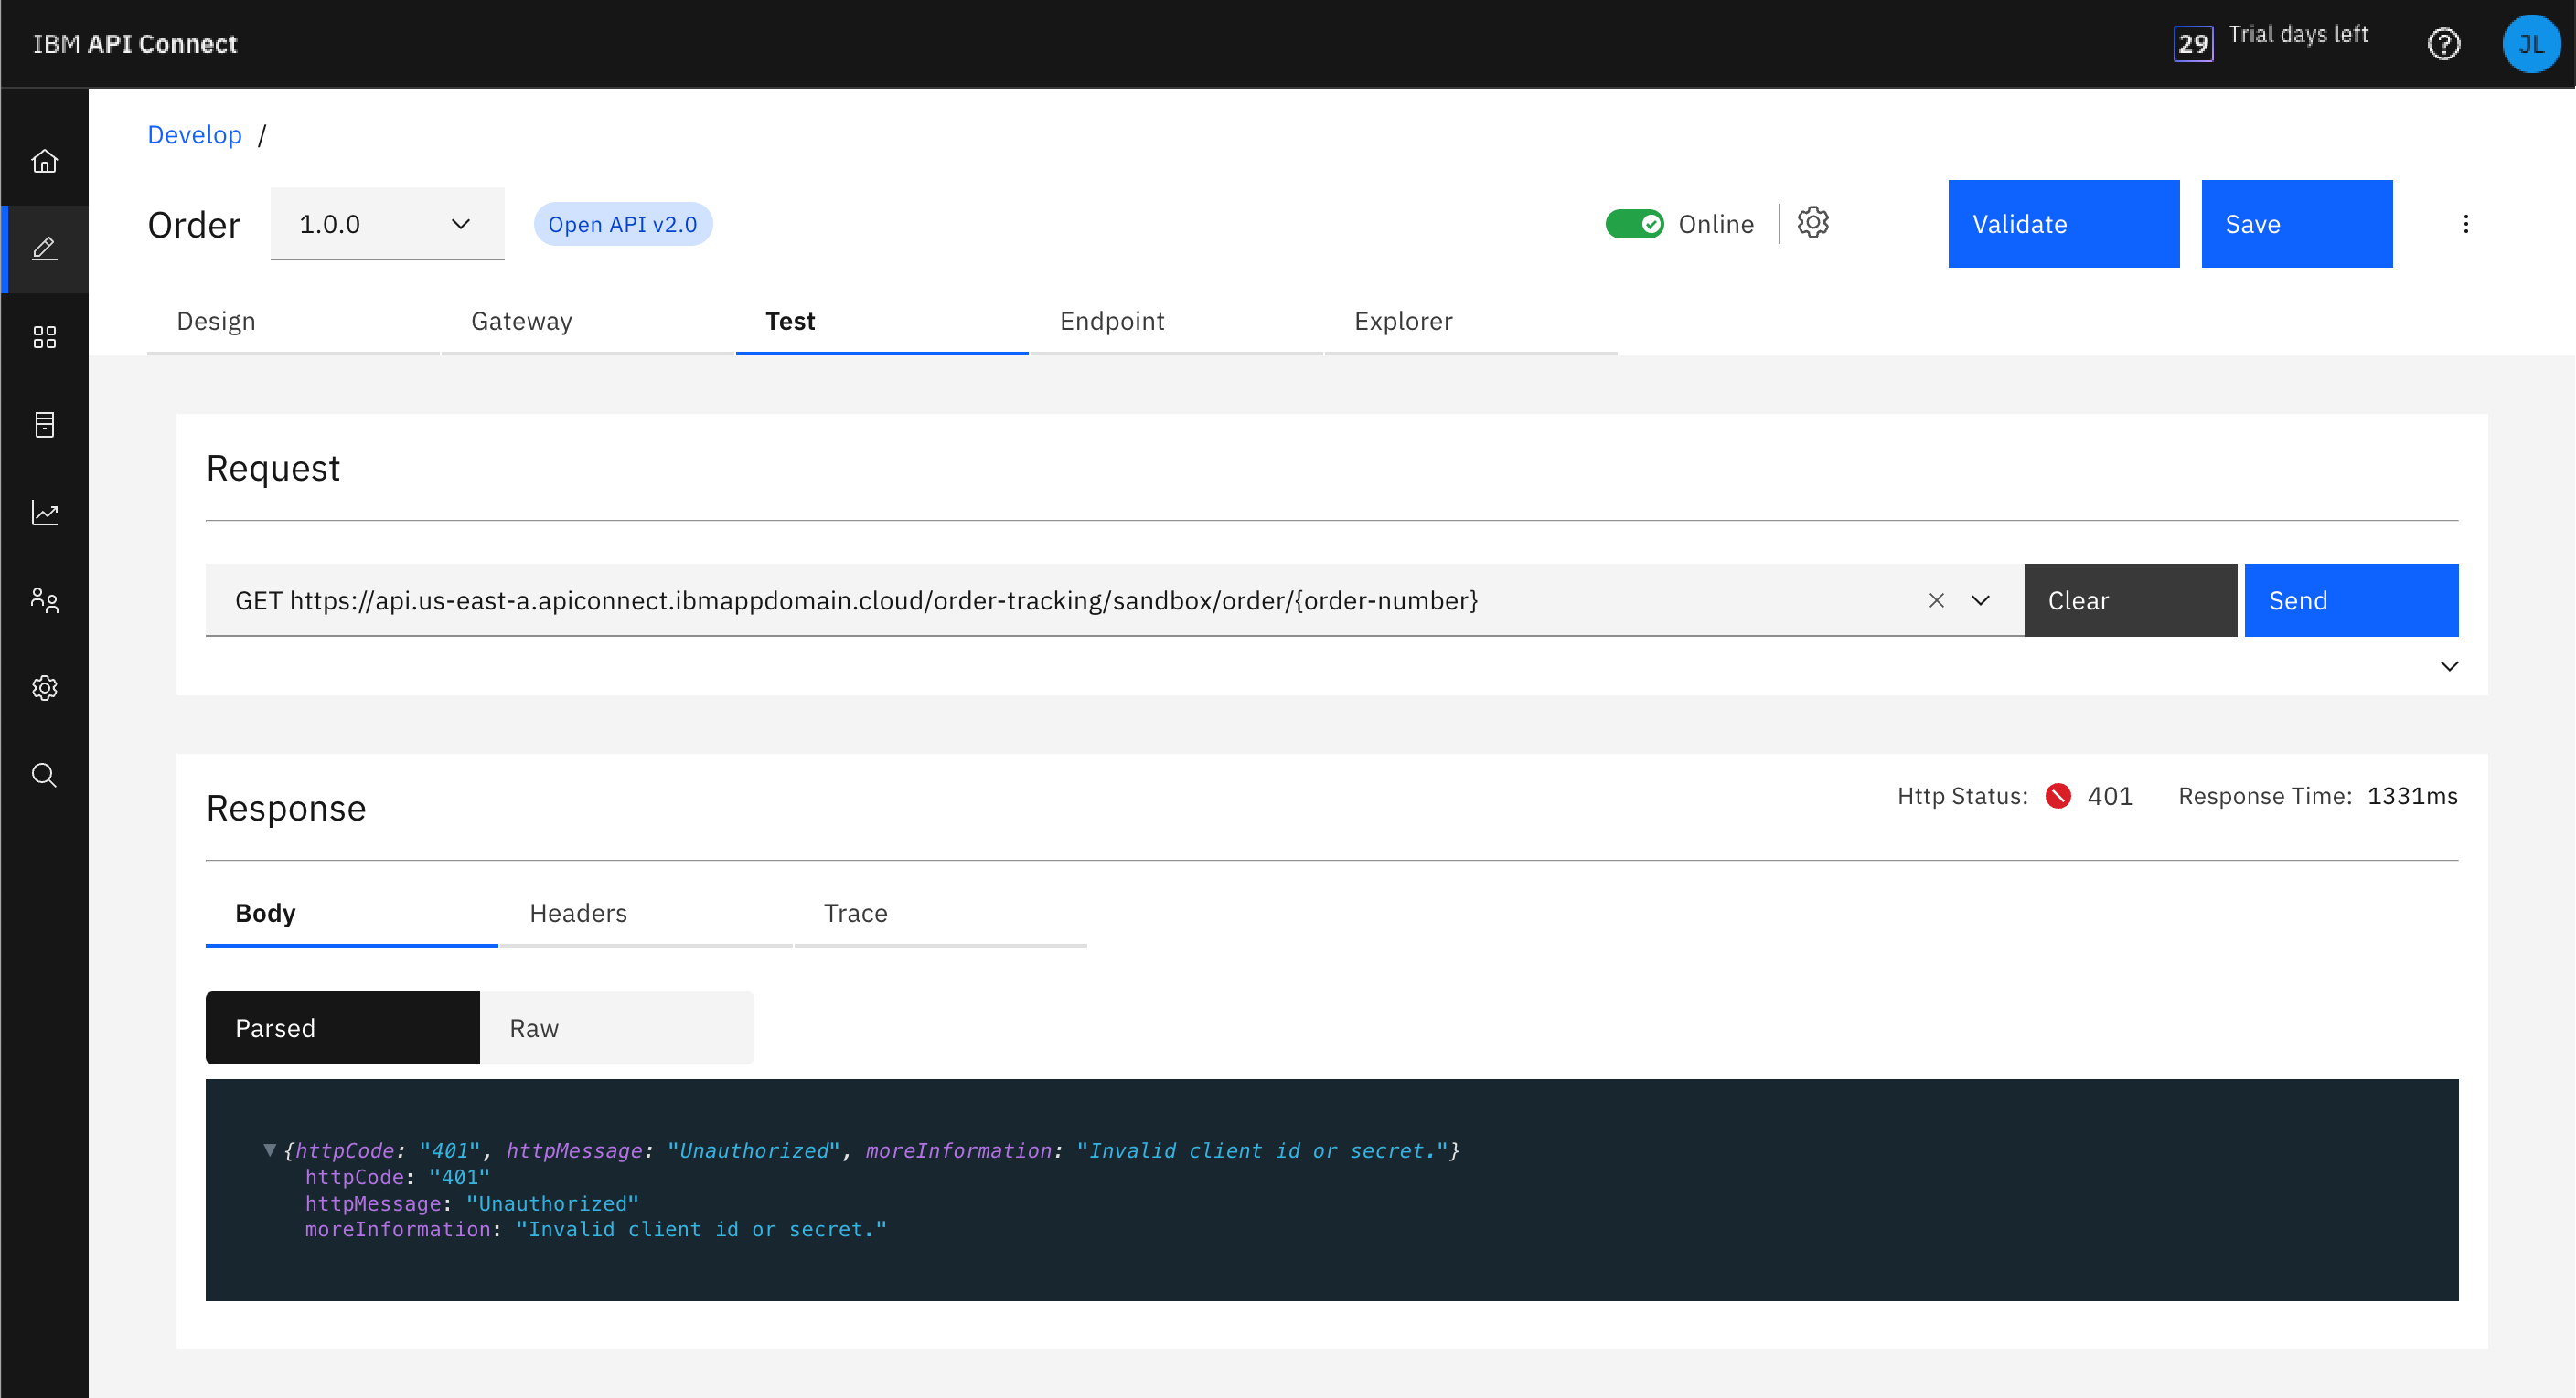Switch to the Gateway tab

tap(521, 321)
